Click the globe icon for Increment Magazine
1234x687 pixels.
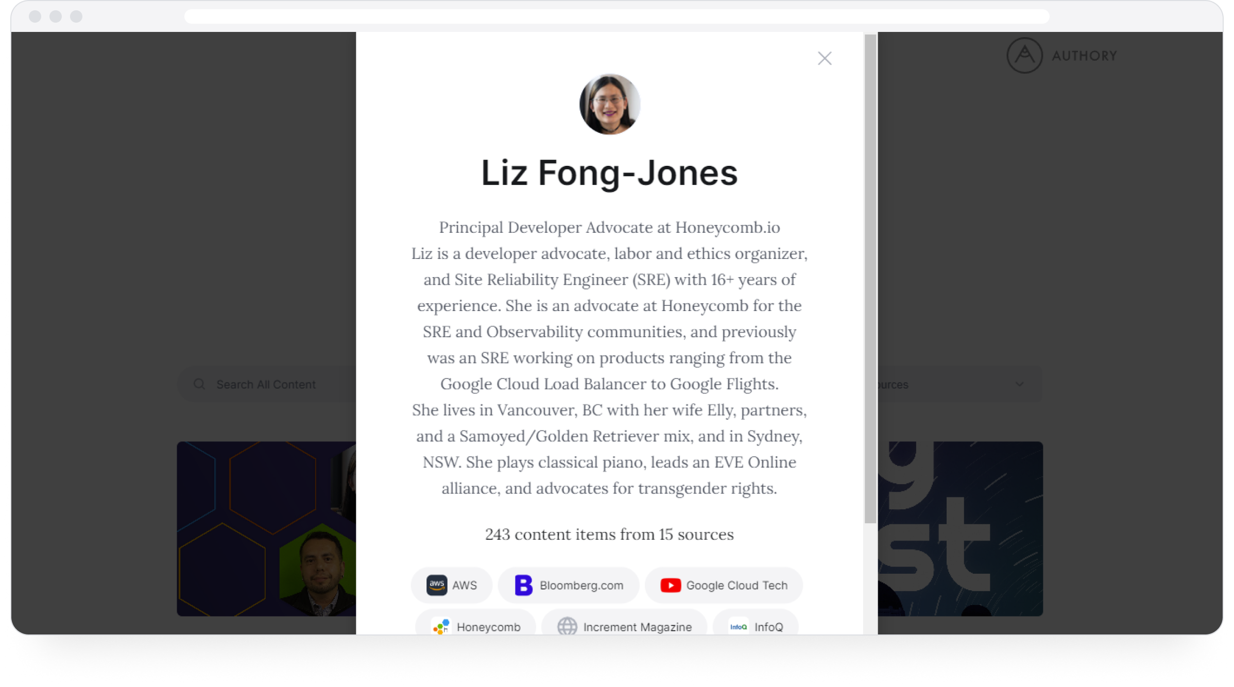point(567,627)
